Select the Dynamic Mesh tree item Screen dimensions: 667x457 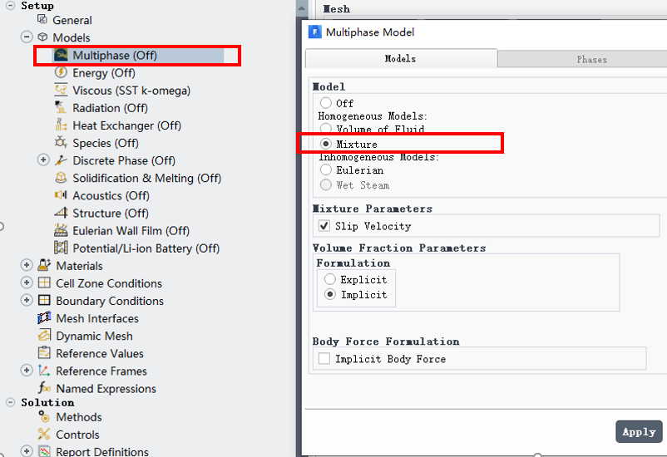click(95, 336)
